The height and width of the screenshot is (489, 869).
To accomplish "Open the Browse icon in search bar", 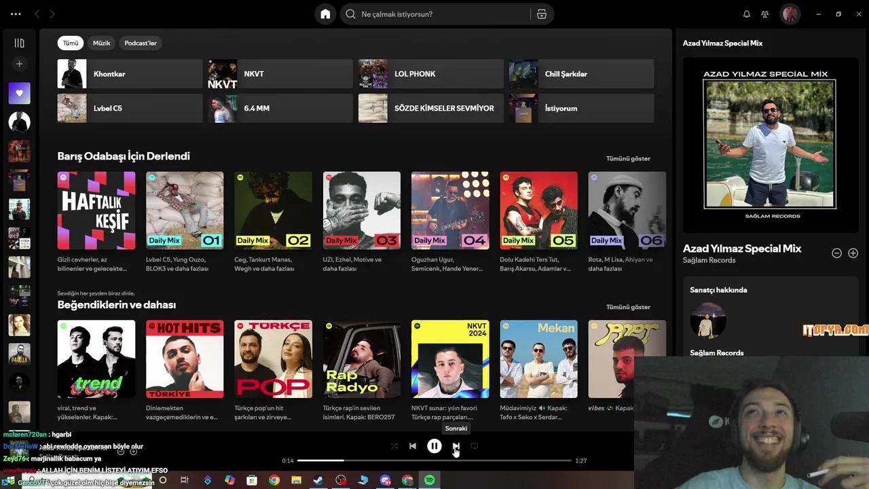I will pos(541,14).
